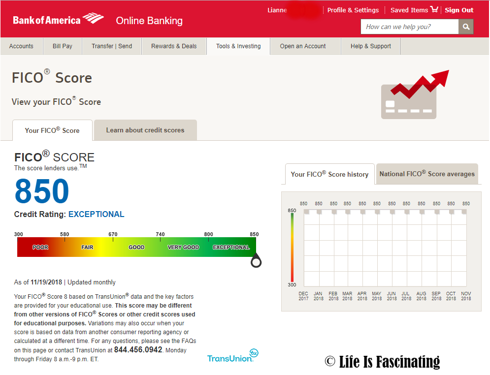490x375 pixels.
Task: Click the 'Updated monthly' text
Action: click(92, 282)
